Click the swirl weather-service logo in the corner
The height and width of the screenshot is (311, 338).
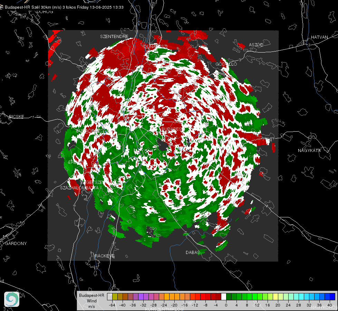12,299
